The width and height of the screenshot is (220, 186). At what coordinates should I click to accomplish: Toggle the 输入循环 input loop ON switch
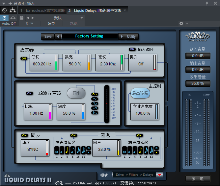[x=132, y=49]
